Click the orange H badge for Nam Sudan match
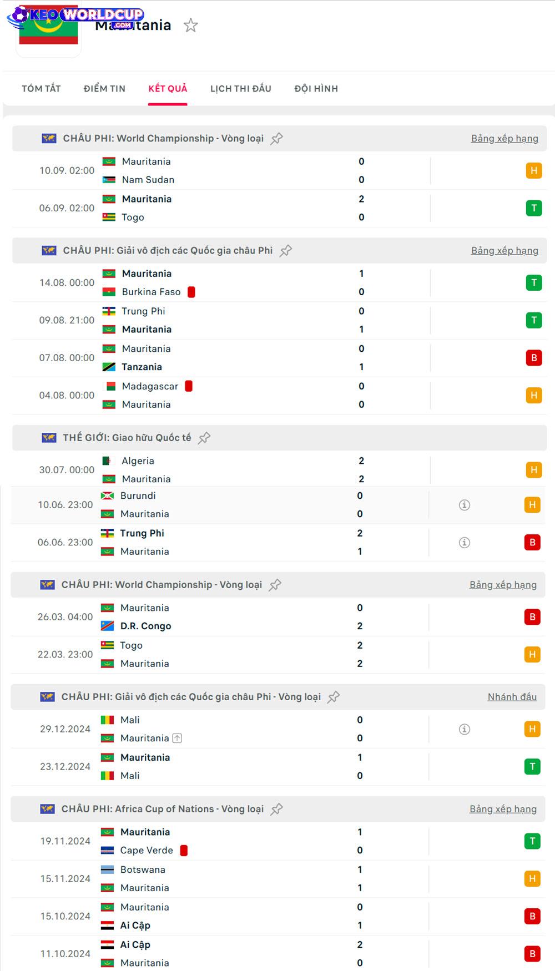This screenshot has width=555, height=971. pyautogui.click(x=534, y=170)
